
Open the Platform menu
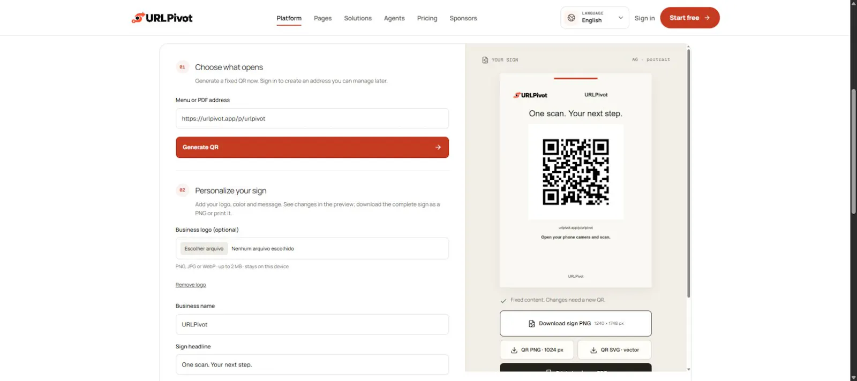click(289, 18)
